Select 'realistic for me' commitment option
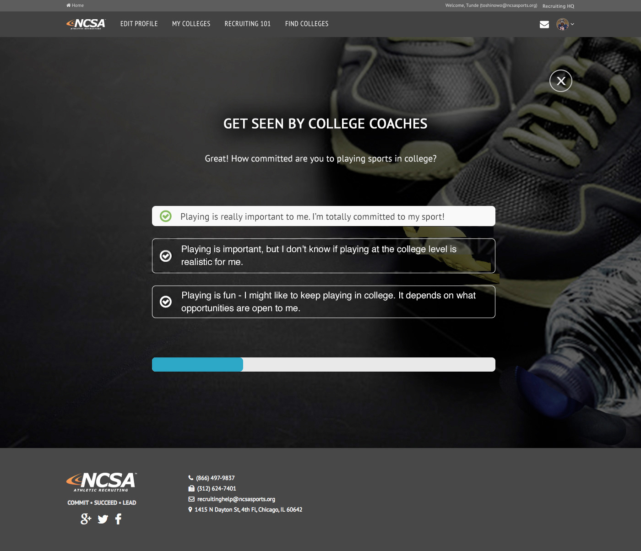This screenshot has height=551, width=641. point(324,256)
